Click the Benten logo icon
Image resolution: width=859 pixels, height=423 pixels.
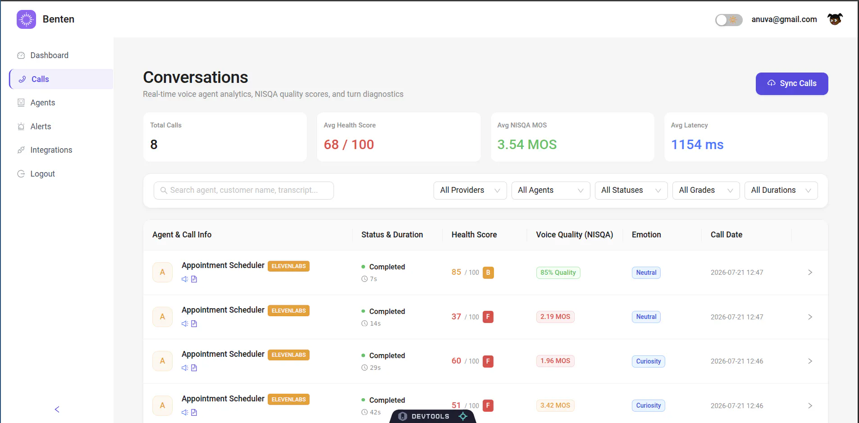click(x=26, y=19)
